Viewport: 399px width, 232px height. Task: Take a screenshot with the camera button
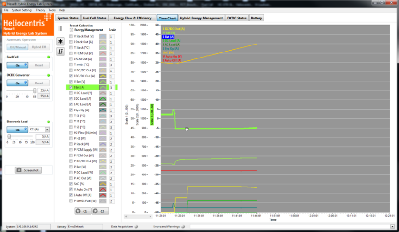click(28, 170)
